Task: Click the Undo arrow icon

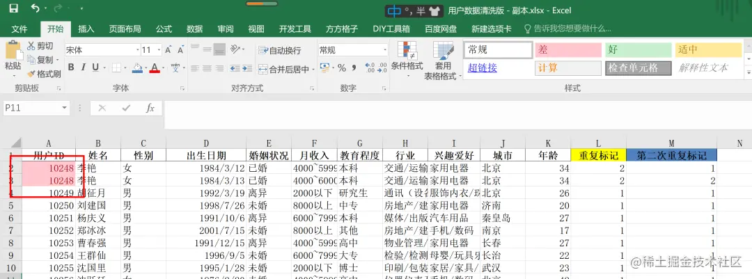Action: [x=35, y=8]
